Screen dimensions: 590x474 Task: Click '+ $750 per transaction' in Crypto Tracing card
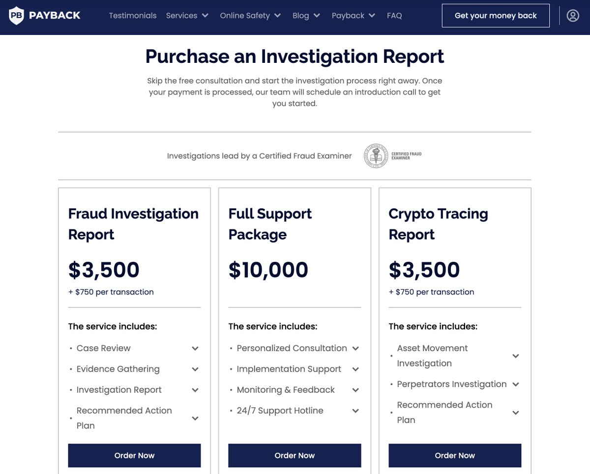pos(432,292)
